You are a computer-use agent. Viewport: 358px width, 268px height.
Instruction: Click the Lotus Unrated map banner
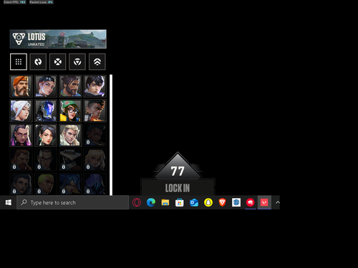pyautogui.click(x=58, y=39)
